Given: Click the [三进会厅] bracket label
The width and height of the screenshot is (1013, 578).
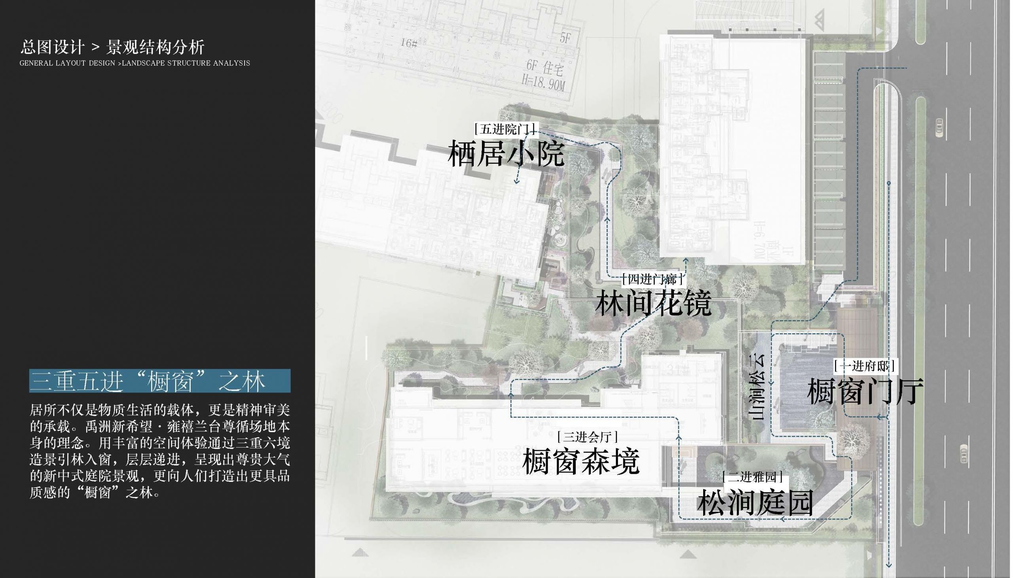Looking at the screenshot, I should (x=588, y=437).
